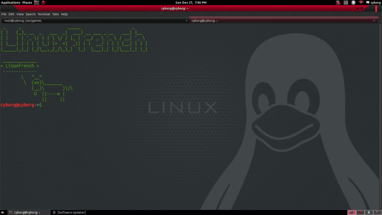Switch to the root@cyborg /usr/games tab
The height and width of the screenshot is (215, 382).
(95, 20)
